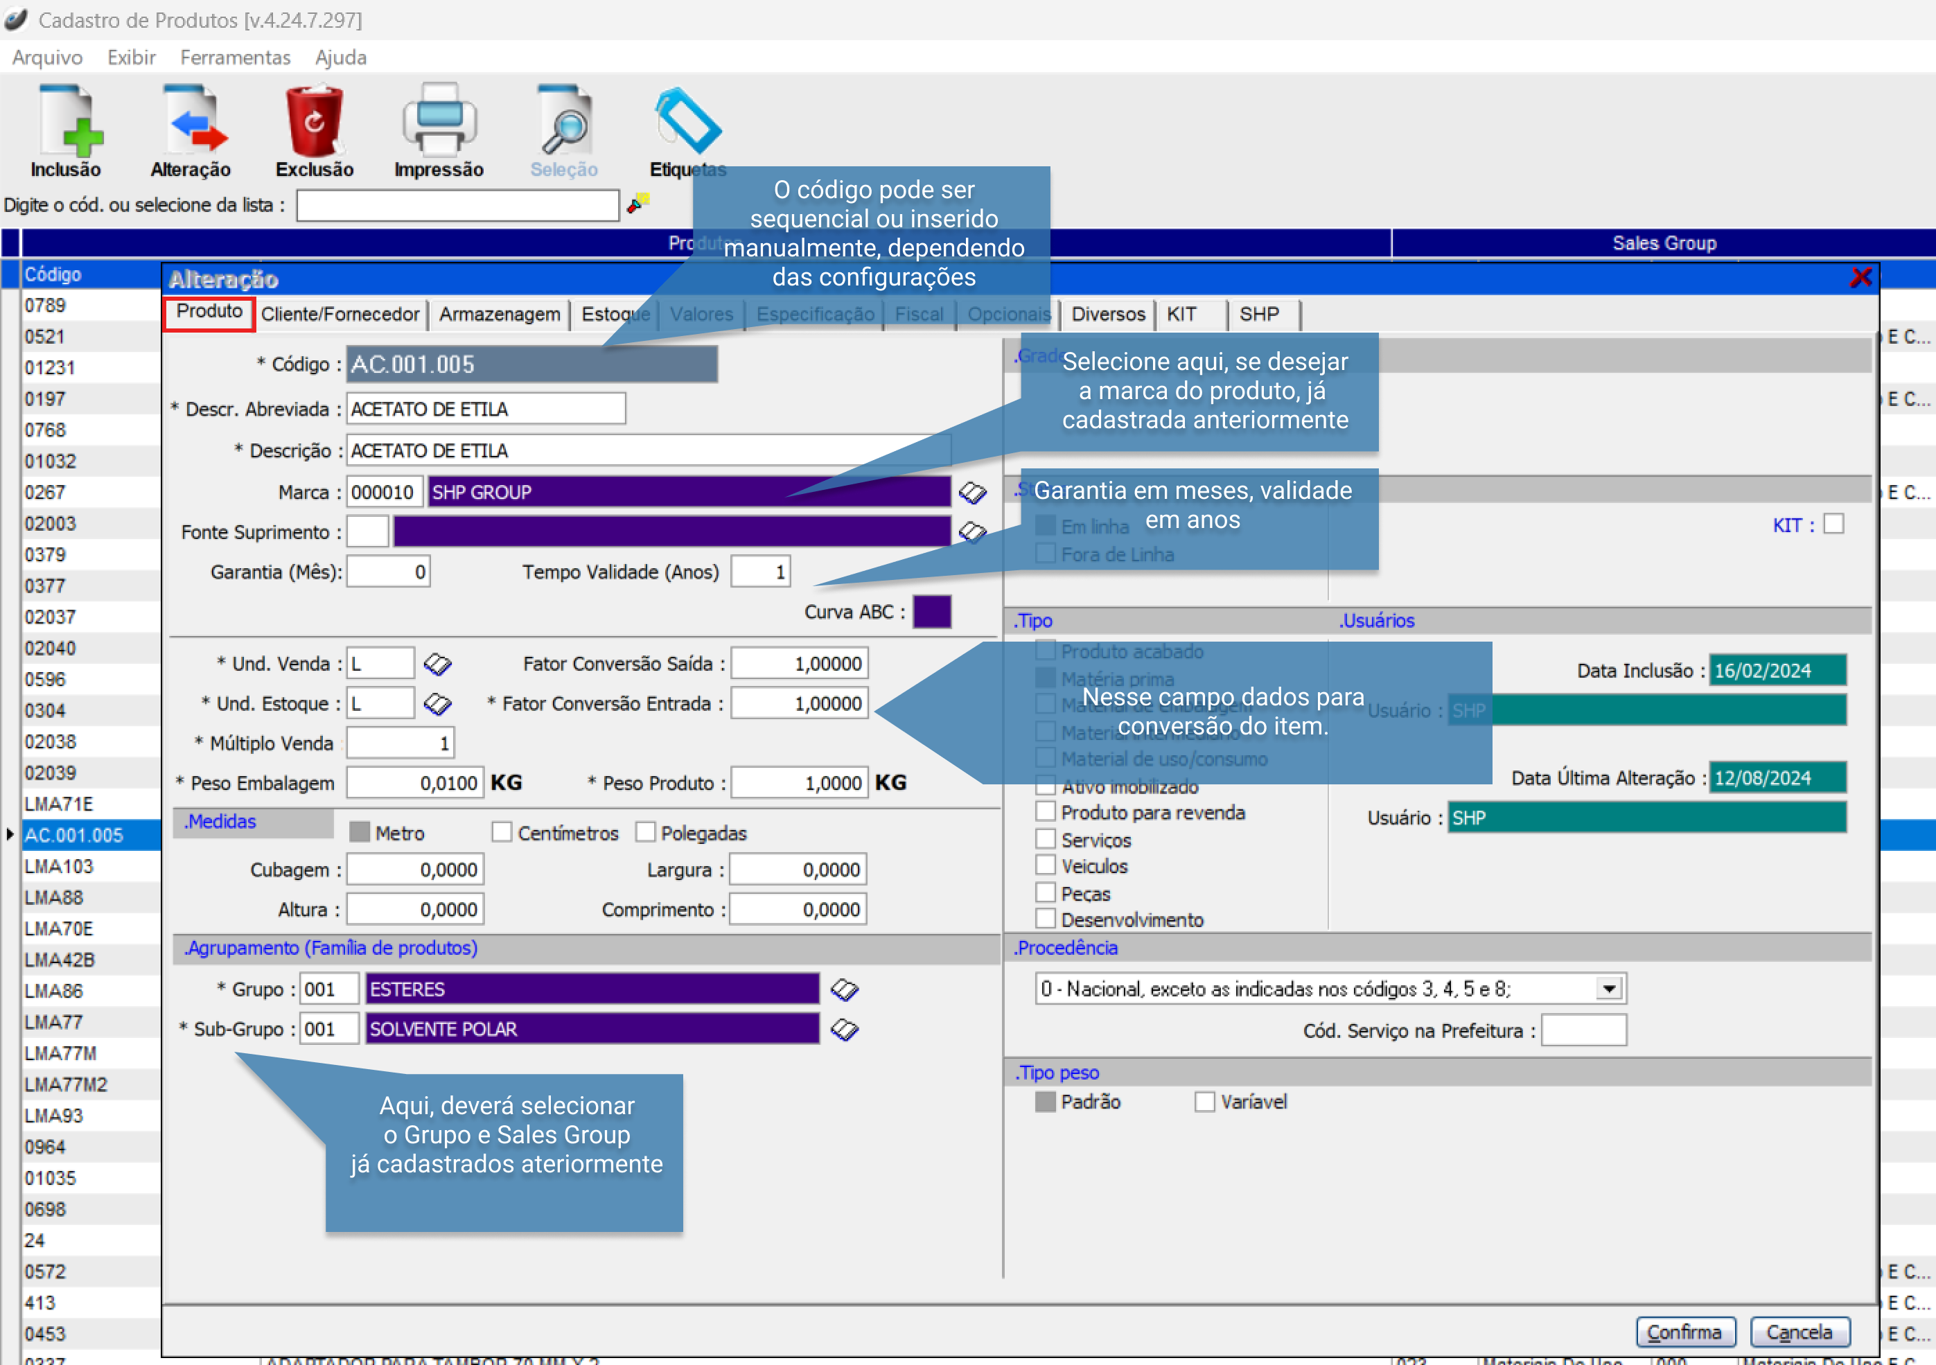Enable the Centímetros checkbox
The image size is (1936, 1365).
(502, 833)
